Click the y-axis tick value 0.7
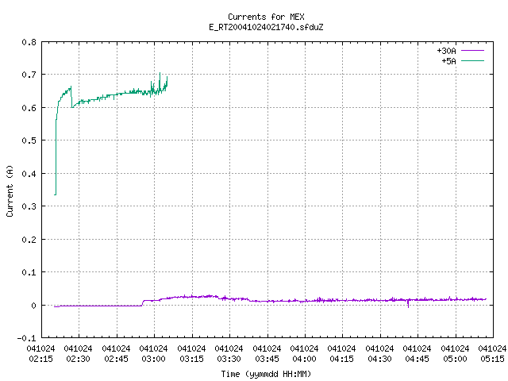This screenshot has width=508, height=381. [29, 75]
